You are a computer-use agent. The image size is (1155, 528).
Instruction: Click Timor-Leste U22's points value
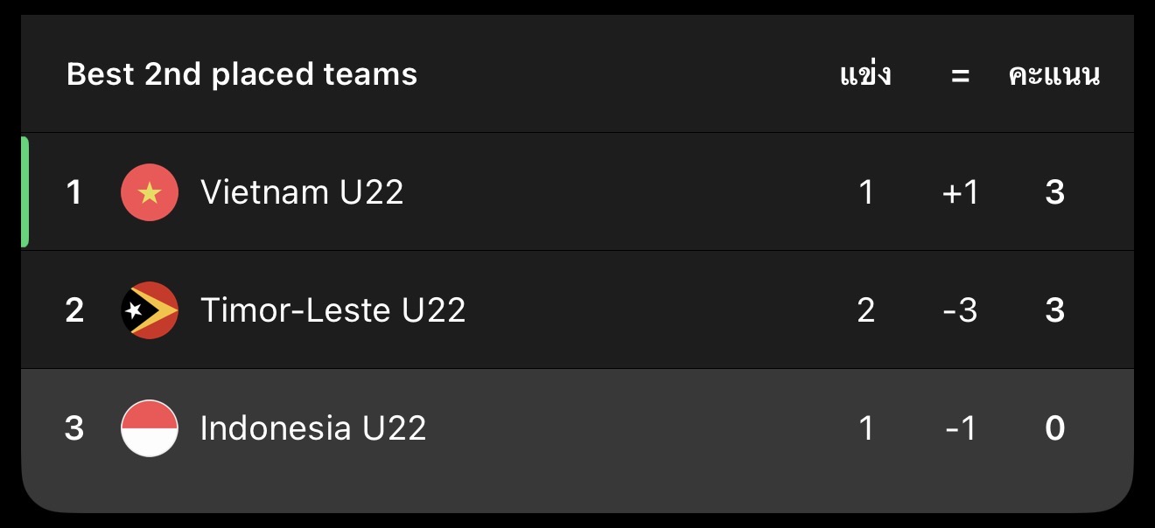[x=1054, y=310]
